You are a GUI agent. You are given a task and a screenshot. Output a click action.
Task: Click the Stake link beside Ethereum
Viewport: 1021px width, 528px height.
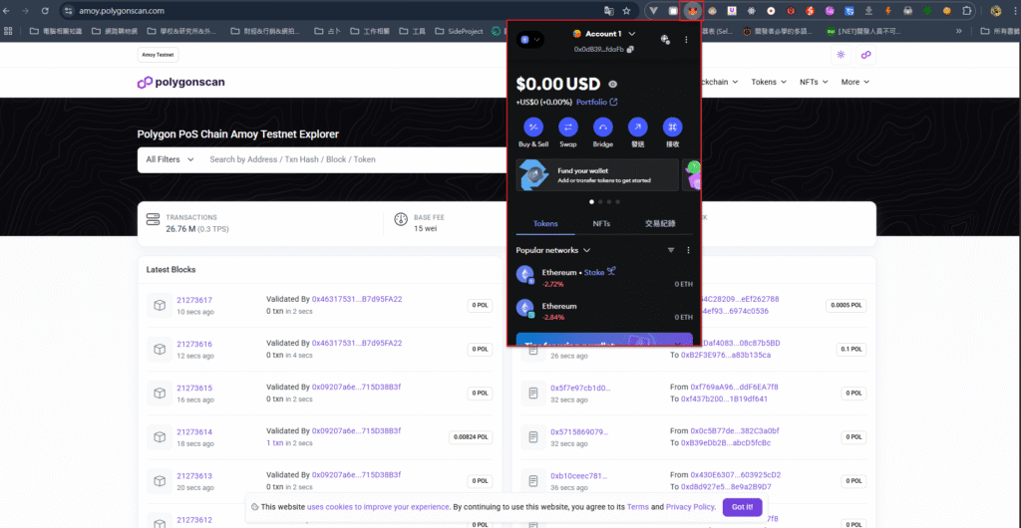pyautogui.click(x=599, y=272)
